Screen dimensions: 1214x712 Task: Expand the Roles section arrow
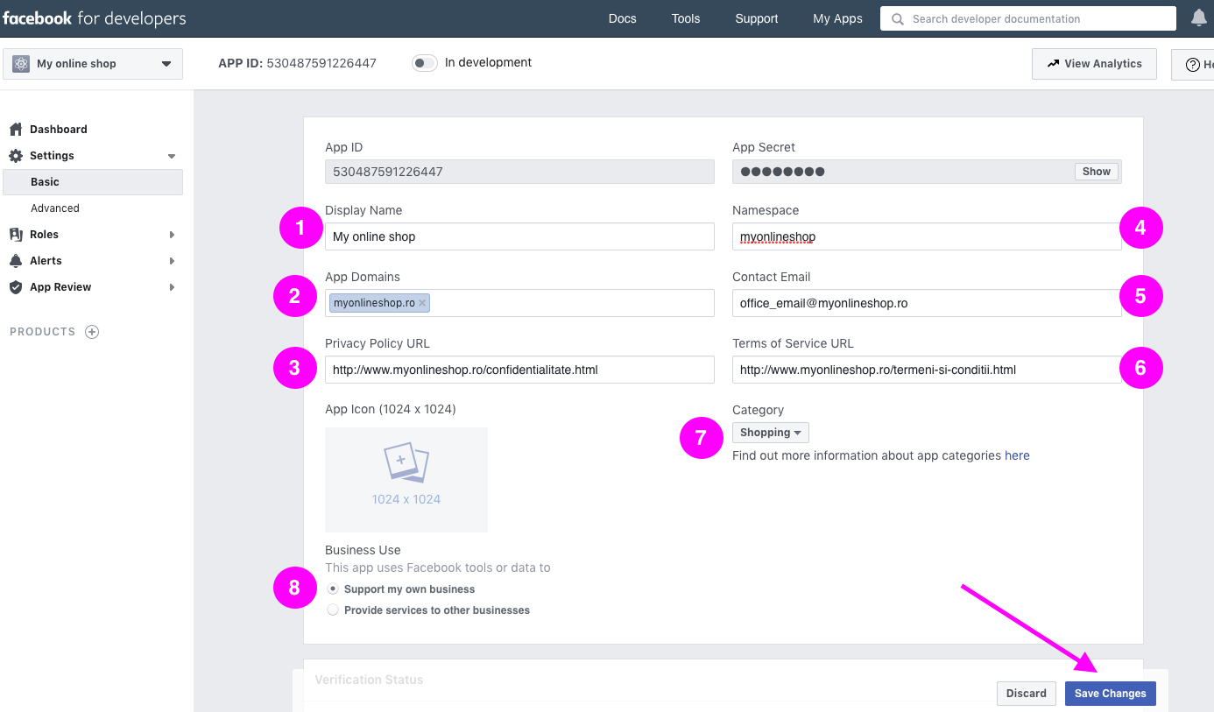(x=172, y=235)
